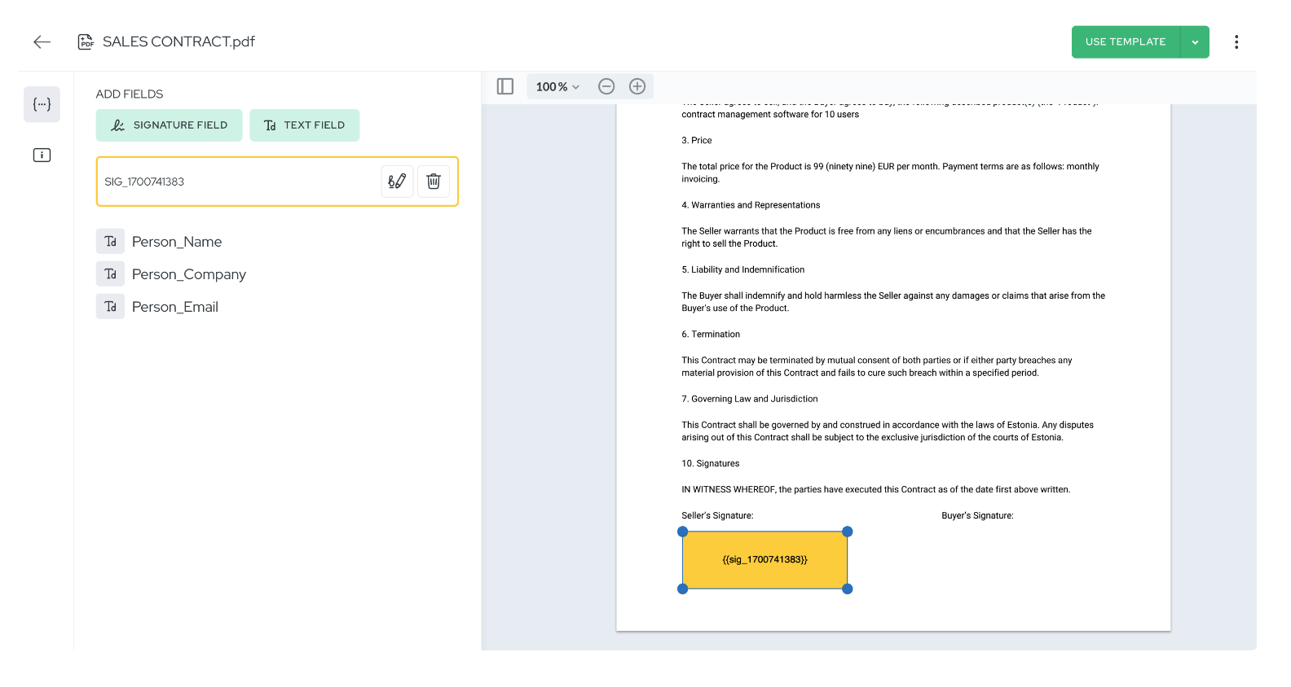Click the SALES CONTRACT.pdf title

178,42
